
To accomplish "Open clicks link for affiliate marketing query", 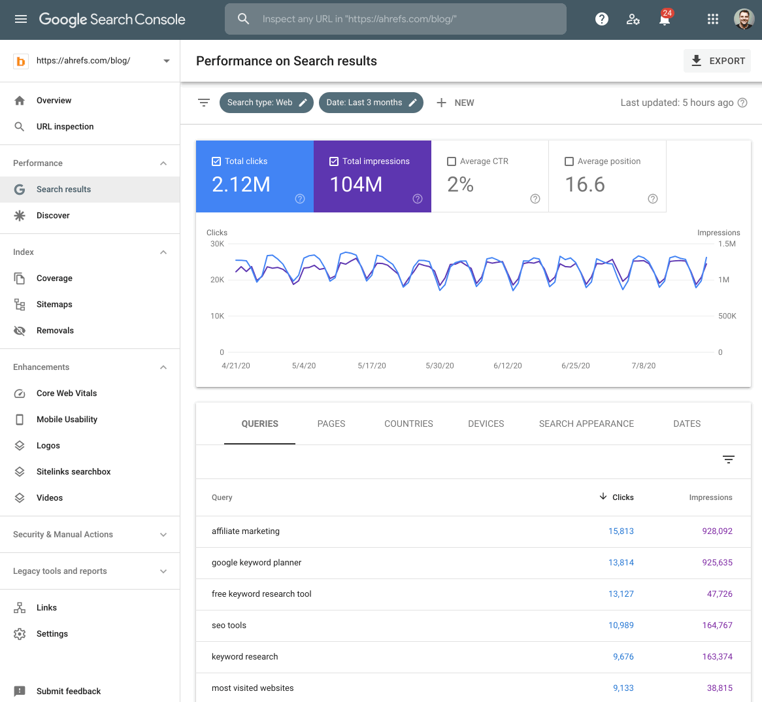I will coord(621,531).
